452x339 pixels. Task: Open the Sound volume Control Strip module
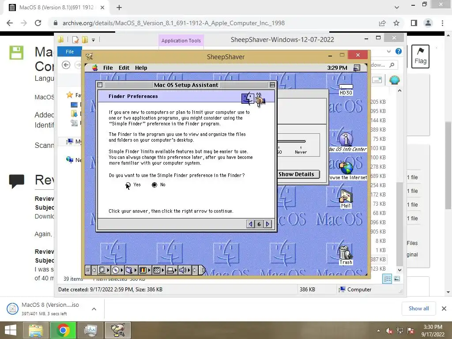[185, 270]
